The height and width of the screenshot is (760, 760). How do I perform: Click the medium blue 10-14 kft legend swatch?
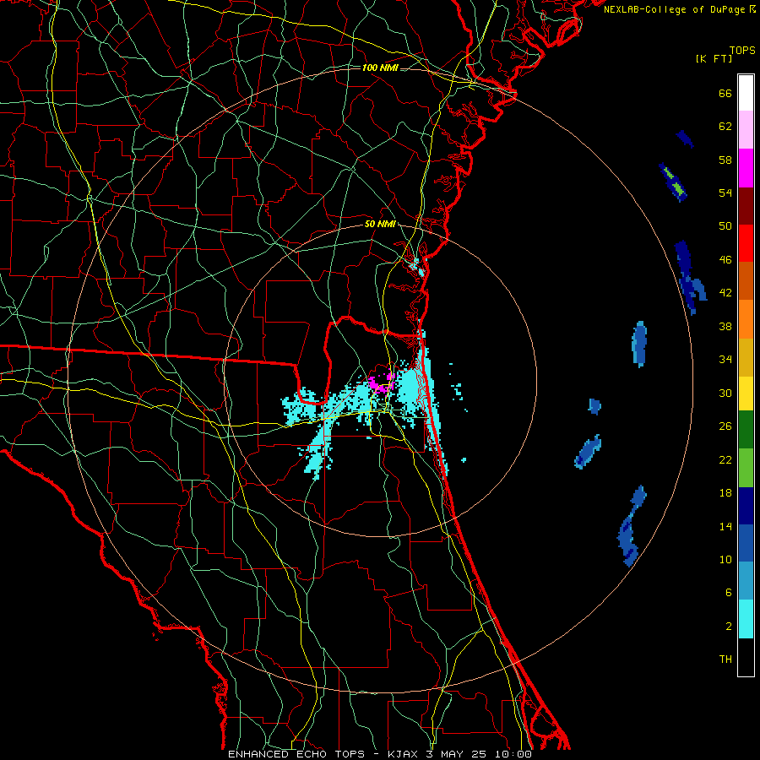[x=746, y=543]
